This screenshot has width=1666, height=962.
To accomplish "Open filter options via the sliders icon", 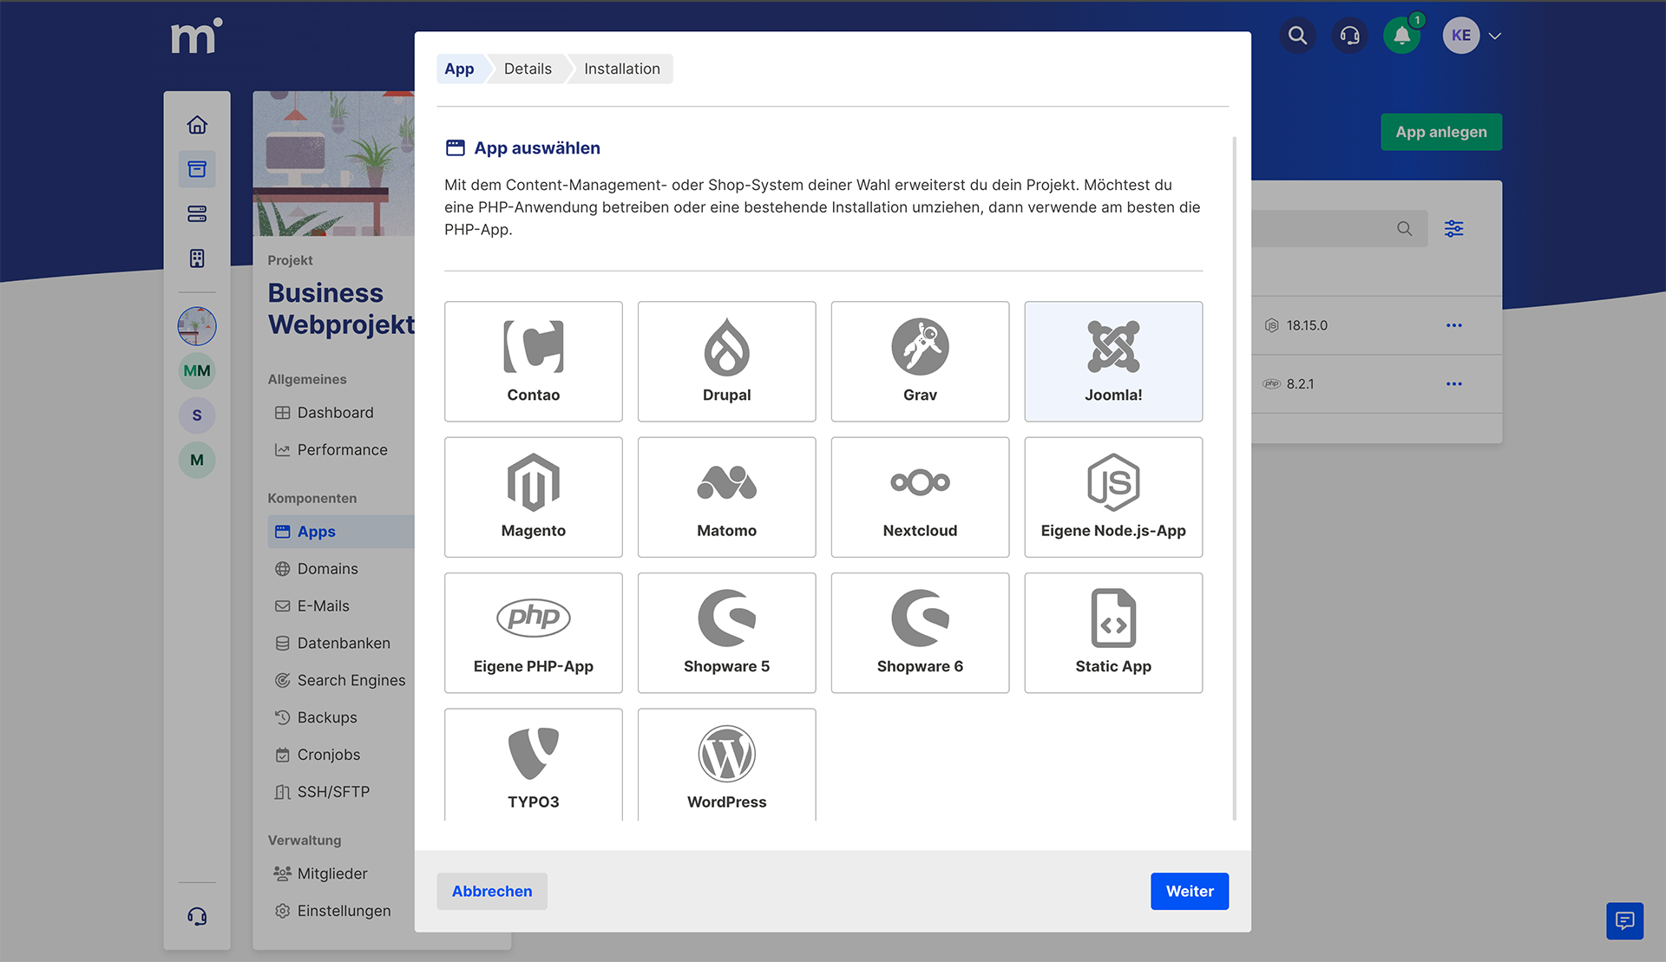I will tap(1454, 228).
